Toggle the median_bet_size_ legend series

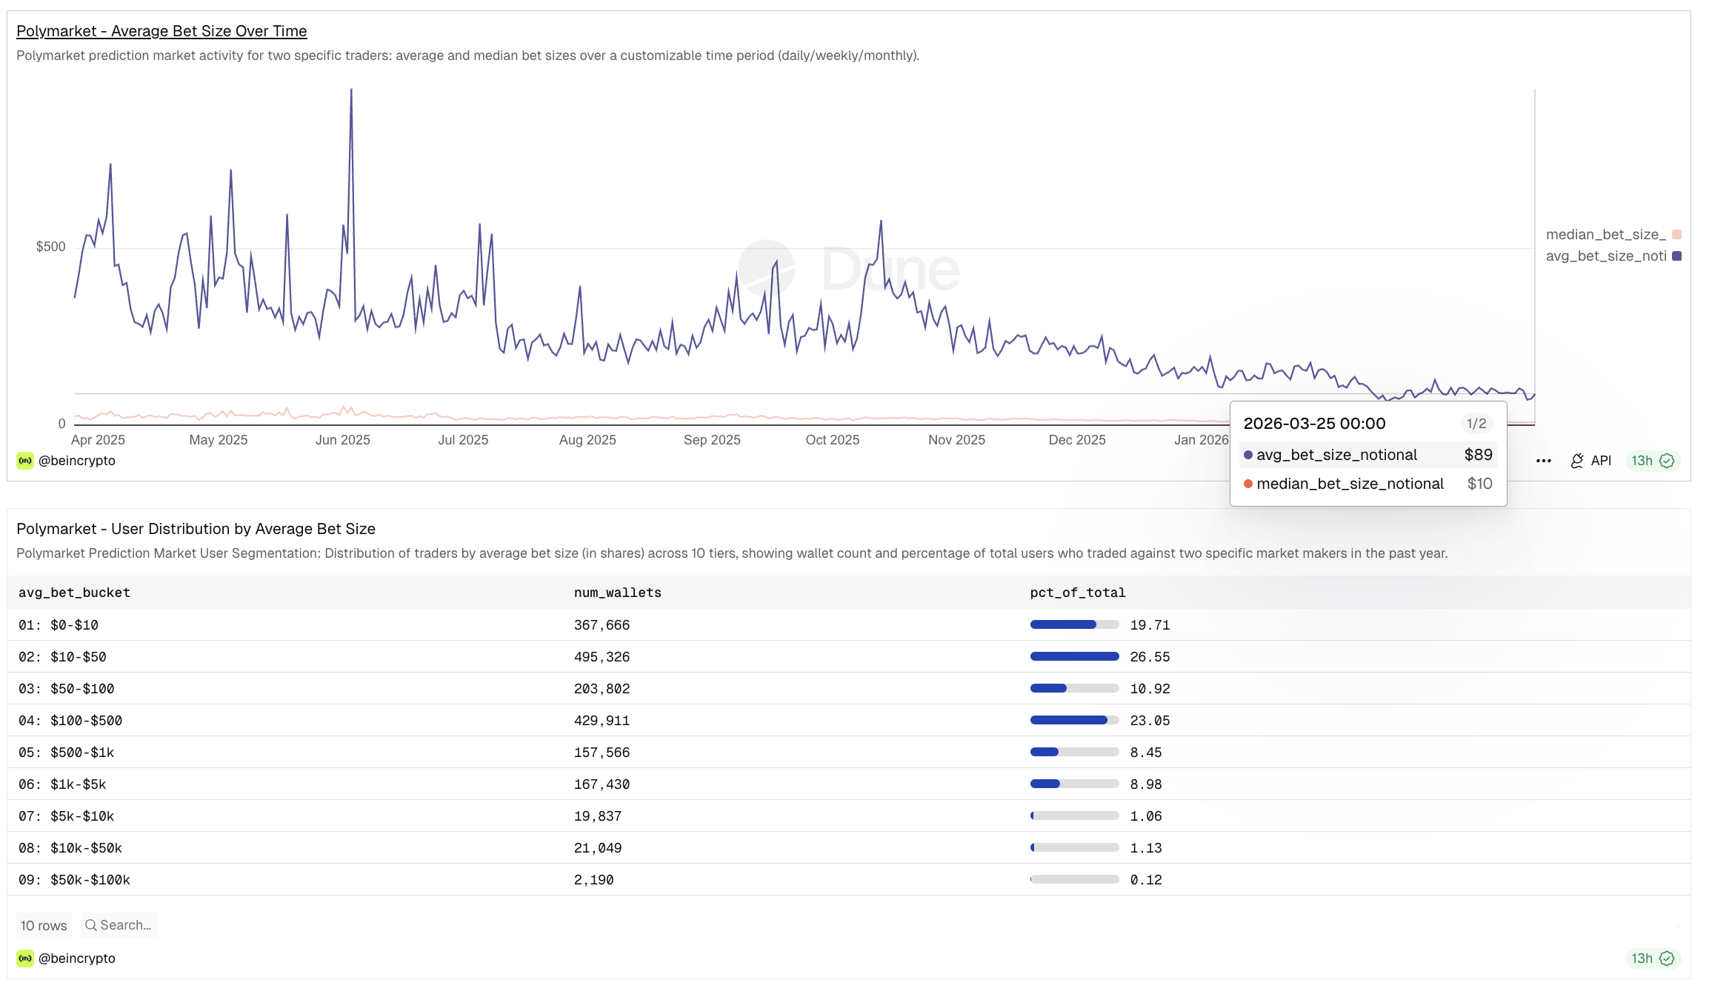click(x=1605, y=235)
